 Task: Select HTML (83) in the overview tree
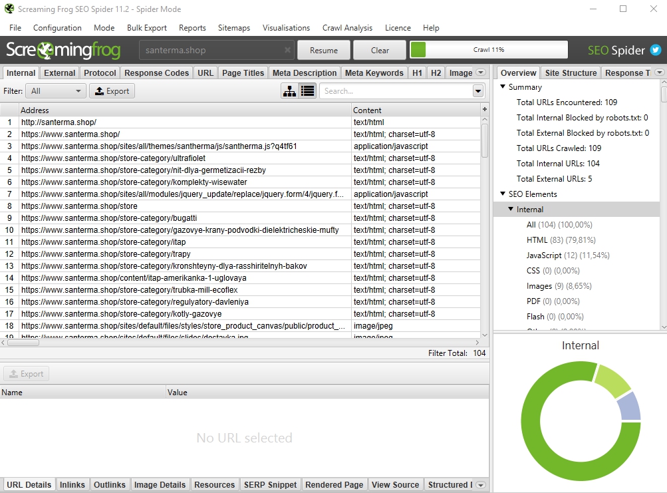(561, 240)
